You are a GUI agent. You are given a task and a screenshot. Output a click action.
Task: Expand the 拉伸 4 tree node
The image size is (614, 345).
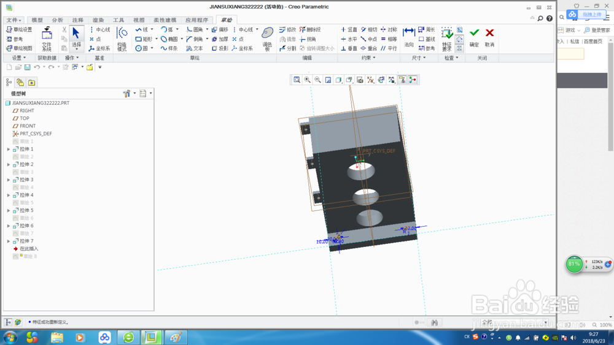(9, 195)
